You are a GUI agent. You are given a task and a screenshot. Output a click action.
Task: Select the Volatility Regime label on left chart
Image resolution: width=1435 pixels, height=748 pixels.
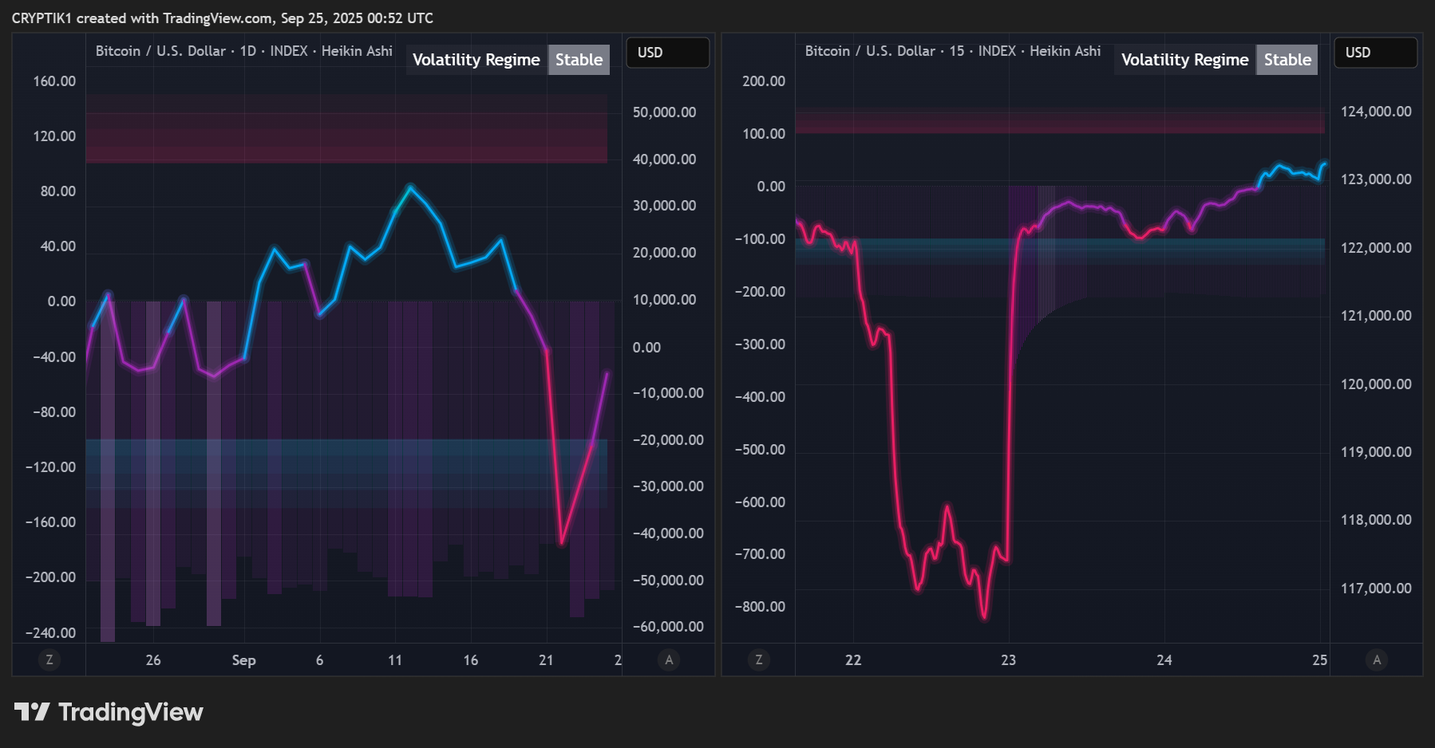coord(476,60)
